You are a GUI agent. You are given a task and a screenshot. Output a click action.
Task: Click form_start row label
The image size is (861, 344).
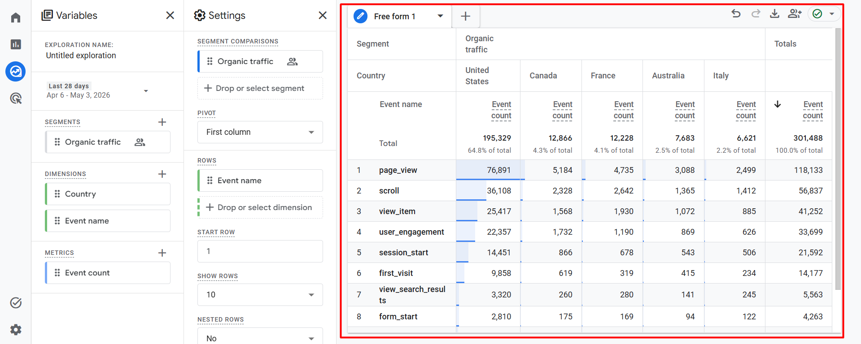pyautogui.click(x=398, y=317)
